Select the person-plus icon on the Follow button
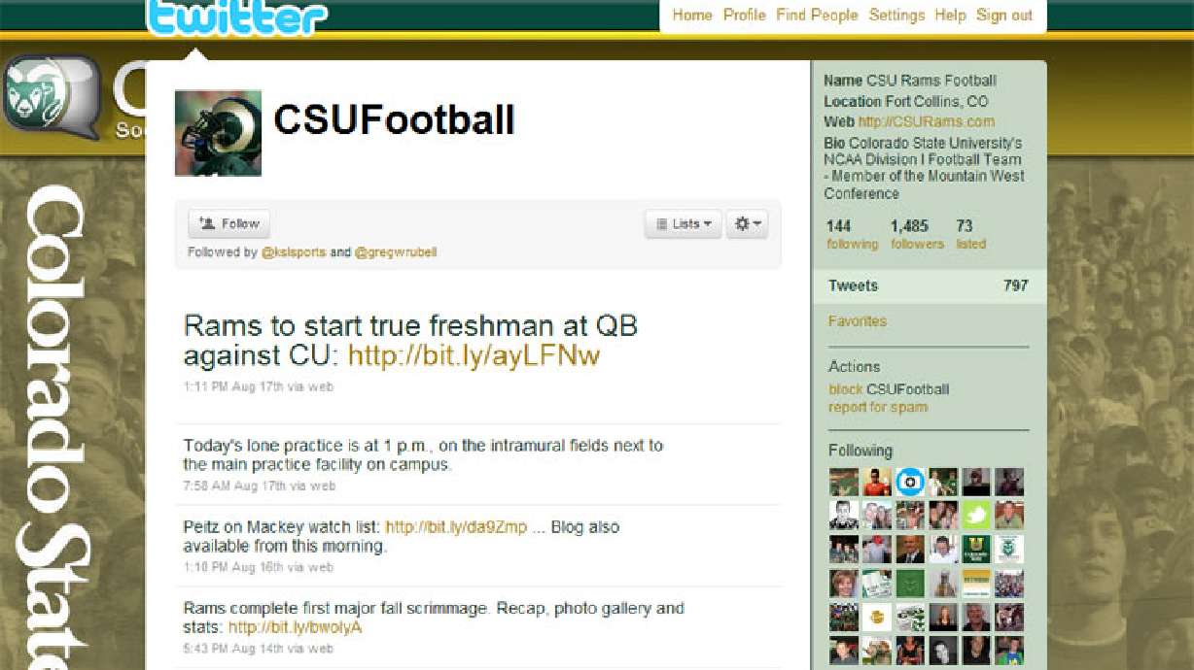This screenshot has height=670, width=1194. point(207,223)
